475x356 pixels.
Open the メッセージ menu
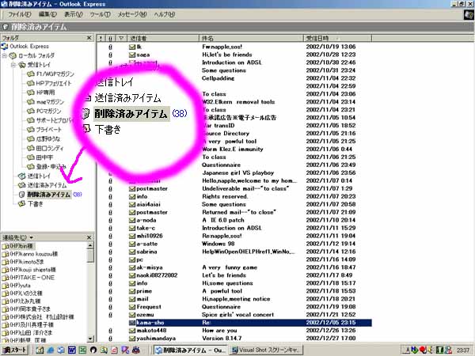pos(132,14)
